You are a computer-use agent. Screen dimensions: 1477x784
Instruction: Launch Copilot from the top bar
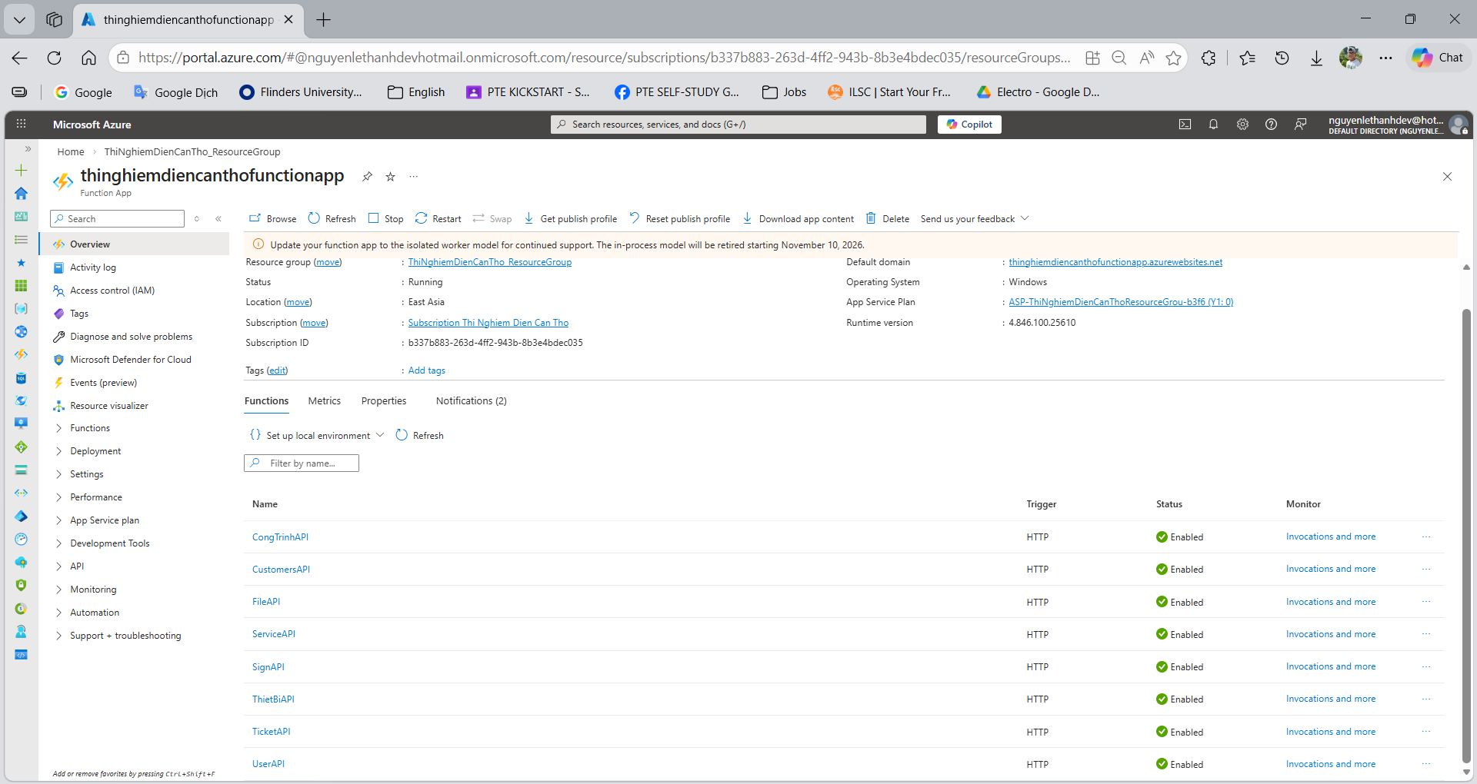pyautogui.click(x=969, y=124)
